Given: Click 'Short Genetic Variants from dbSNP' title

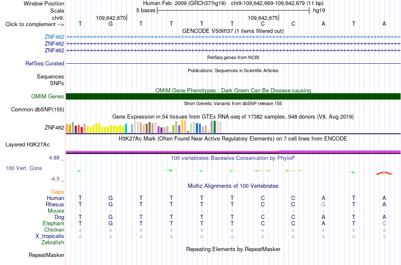Looking at the screenshot, I should coord(233,103).
